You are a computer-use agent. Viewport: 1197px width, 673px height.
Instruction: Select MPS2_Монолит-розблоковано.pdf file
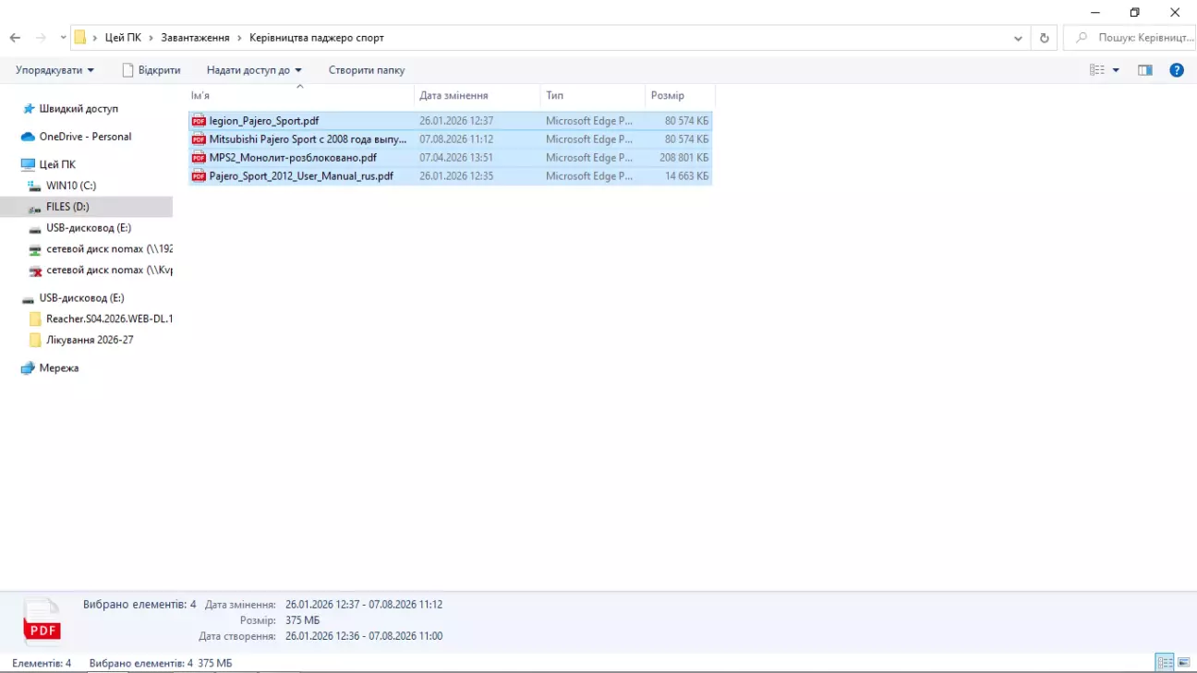click(x=451, y=158)
